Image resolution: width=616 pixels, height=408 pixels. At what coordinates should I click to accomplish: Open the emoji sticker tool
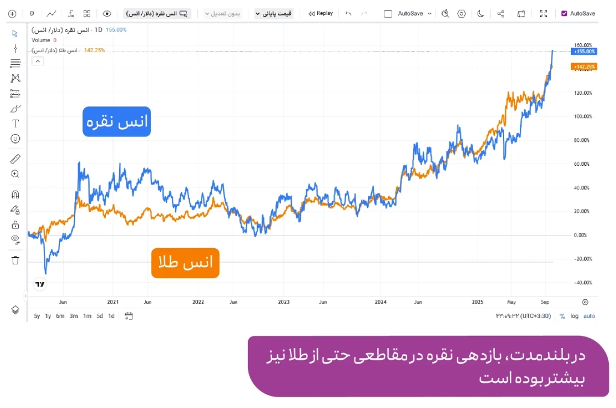click(x=16, y=138)
